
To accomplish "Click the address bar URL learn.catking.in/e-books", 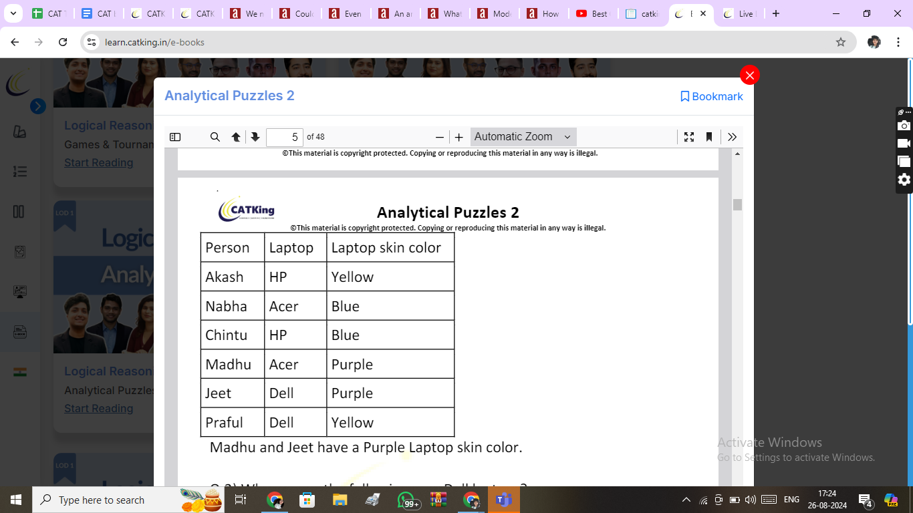I will click(154, 42).
